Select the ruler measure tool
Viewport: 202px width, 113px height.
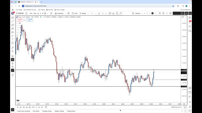point(13,48)
